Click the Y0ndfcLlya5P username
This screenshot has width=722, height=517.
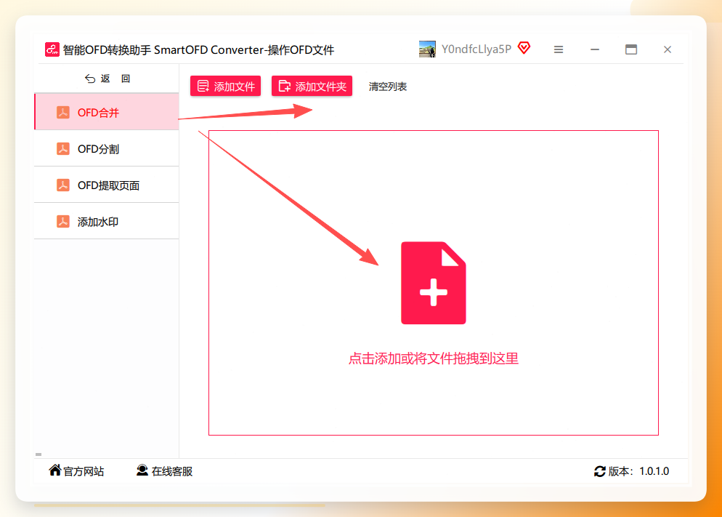(x=476, y=49)
